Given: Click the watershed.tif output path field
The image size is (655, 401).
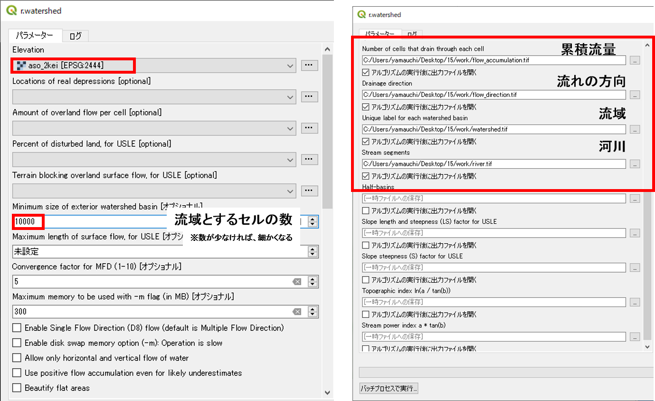Looking at the screenshot, I should (x=494, y=129).
